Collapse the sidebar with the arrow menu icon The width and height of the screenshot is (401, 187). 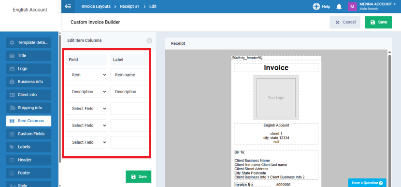(x=68, y=6)
